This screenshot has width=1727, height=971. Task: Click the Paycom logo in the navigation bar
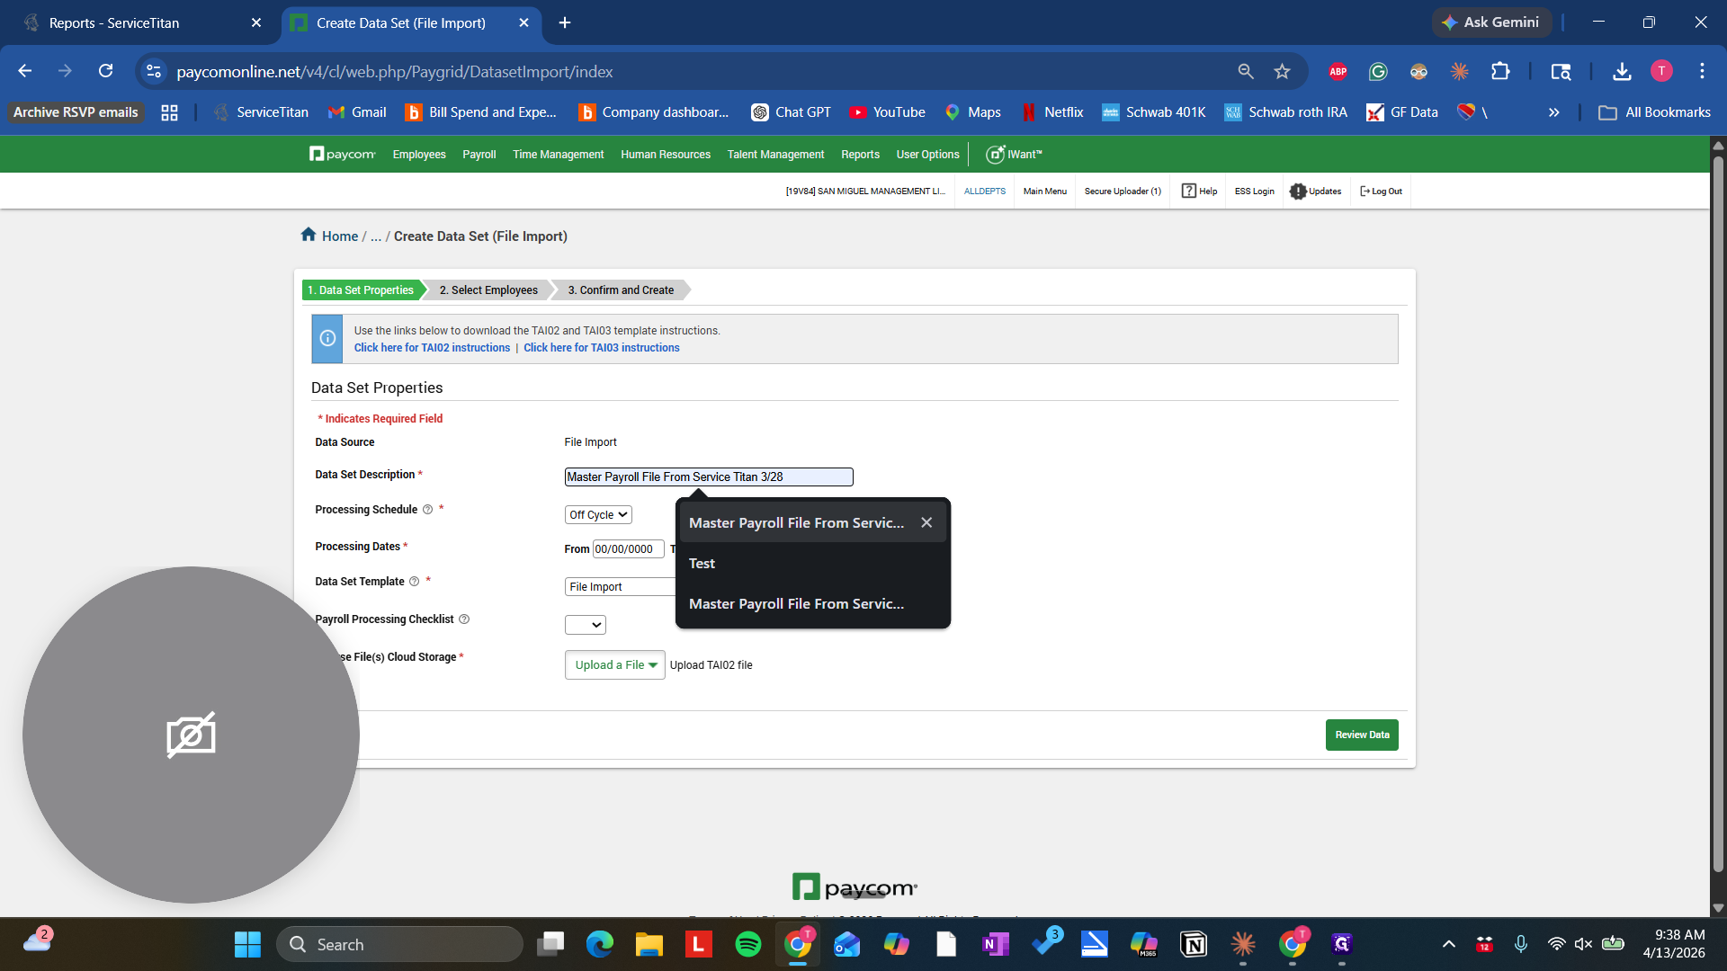pyautogui.click(x=342, y=154)
